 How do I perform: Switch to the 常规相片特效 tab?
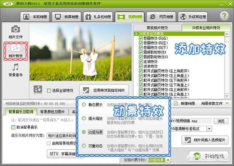coord(157,28)
